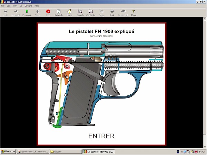
Task: Open the Edit menu
Action: click(x=9, y=6)
